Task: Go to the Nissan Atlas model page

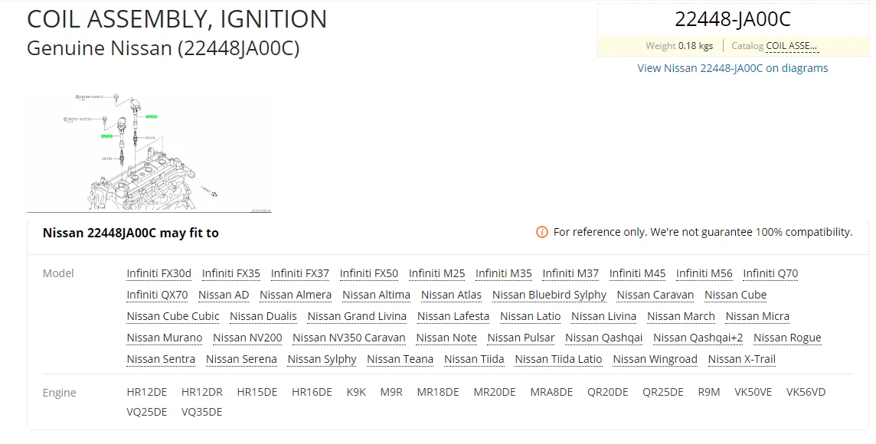Action: click(x=451, y=295)
